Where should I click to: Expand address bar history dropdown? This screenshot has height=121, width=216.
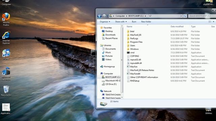(x=181, y=16)
